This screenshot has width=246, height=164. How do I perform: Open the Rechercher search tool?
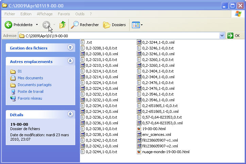(85, 25)
